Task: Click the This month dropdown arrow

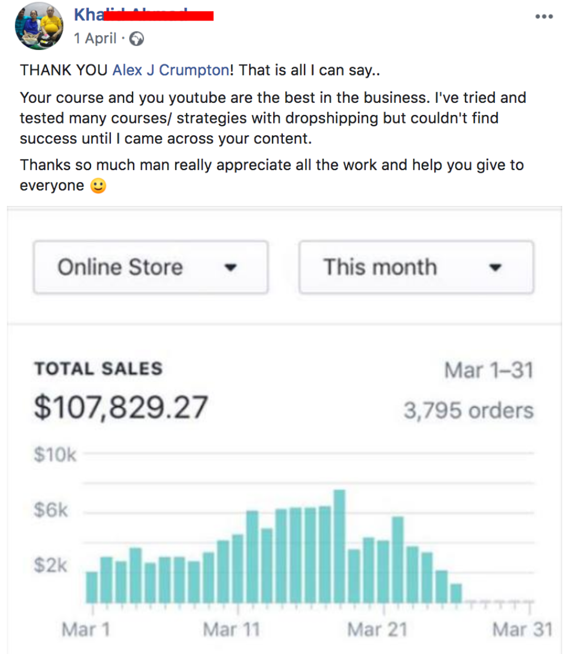Action: point(495,267)
